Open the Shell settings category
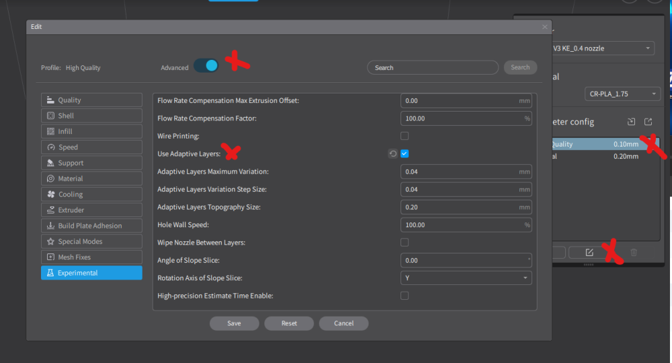 91,116
